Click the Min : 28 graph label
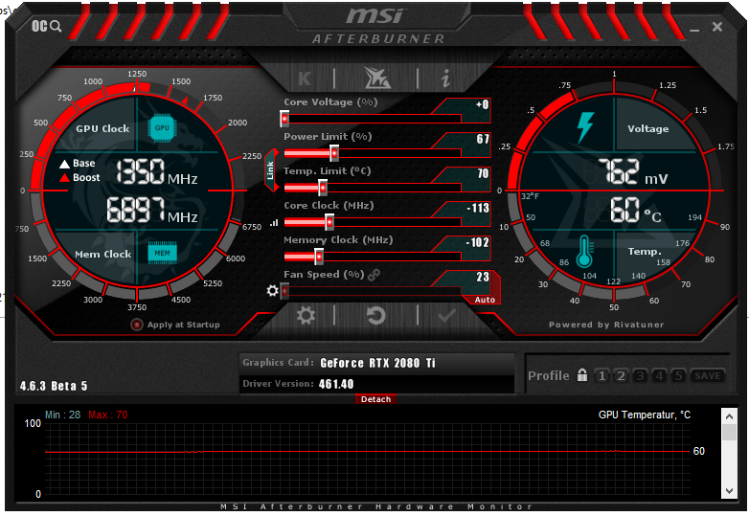The image size is (749, 516). coord(62,415)
